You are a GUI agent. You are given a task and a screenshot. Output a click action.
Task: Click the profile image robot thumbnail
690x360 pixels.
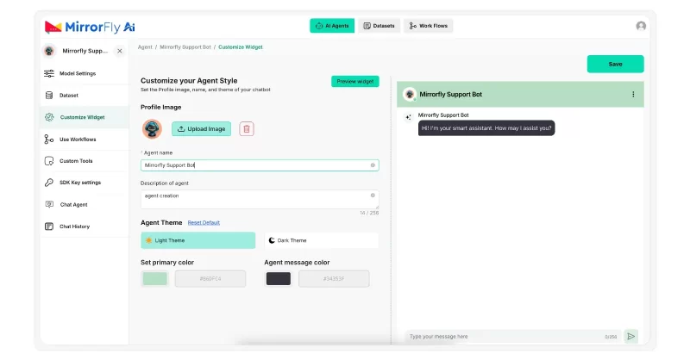(152, 129)
